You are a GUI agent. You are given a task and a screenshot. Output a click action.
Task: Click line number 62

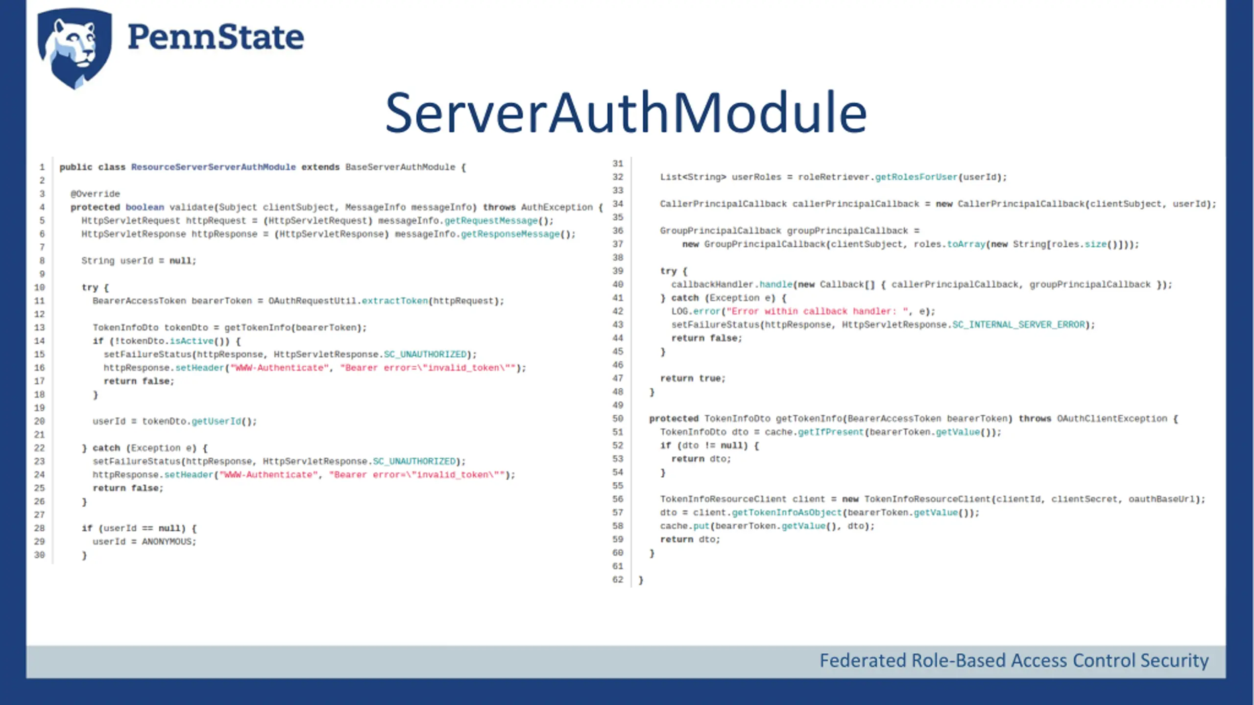click(x=618, y=580)
